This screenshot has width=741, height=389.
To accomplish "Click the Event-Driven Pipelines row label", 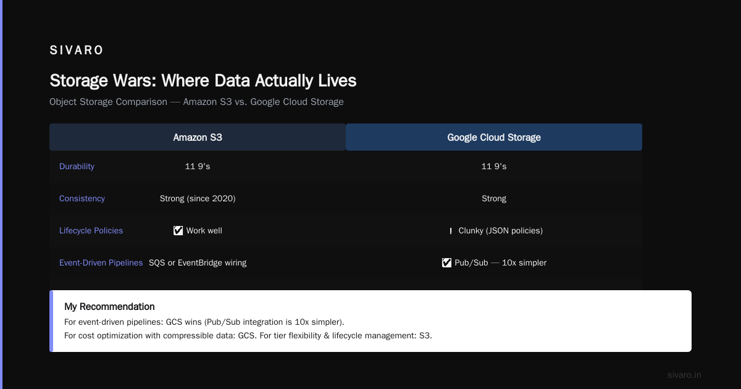I will pos(101,262).
